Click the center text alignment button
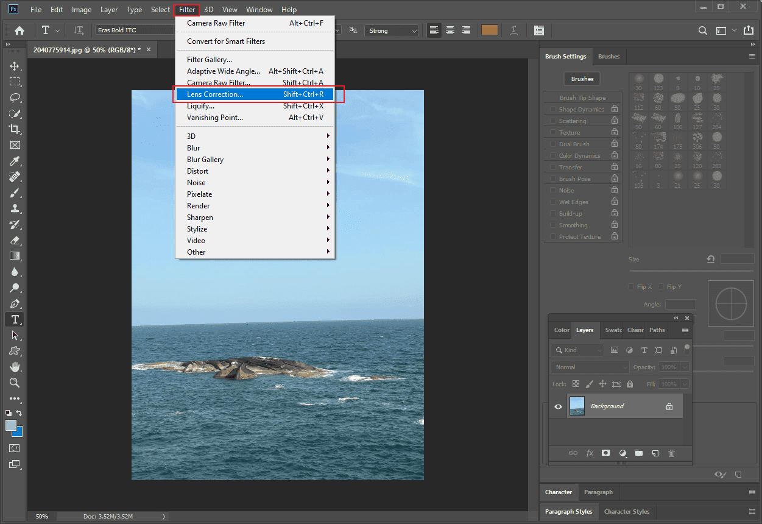 tap(450, 30)
